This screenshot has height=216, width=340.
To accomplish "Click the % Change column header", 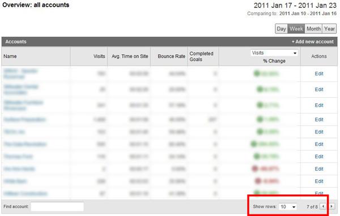I will [x=274, y=61].
